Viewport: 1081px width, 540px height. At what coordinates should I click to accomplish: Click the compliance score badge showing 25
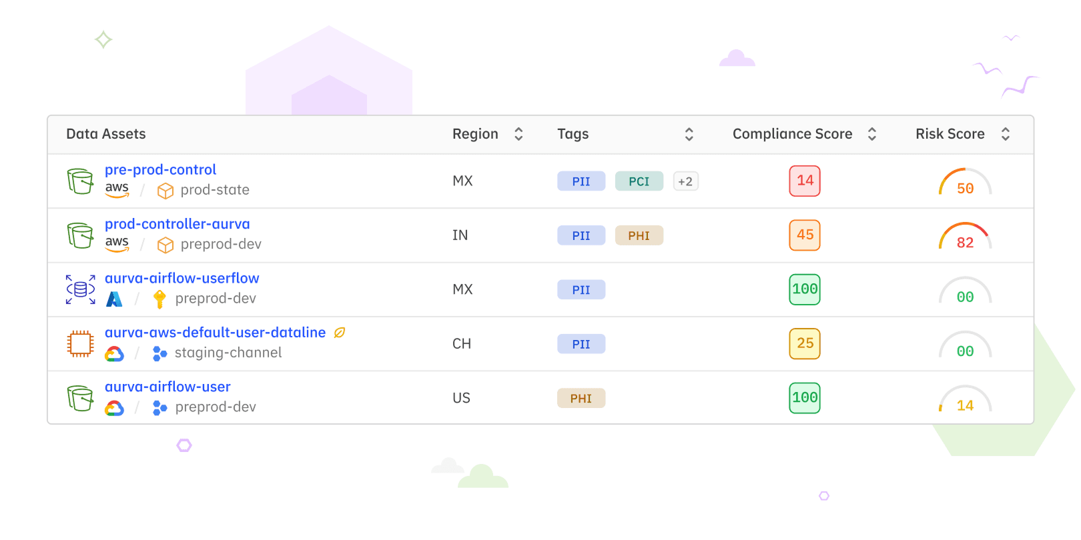805,344
